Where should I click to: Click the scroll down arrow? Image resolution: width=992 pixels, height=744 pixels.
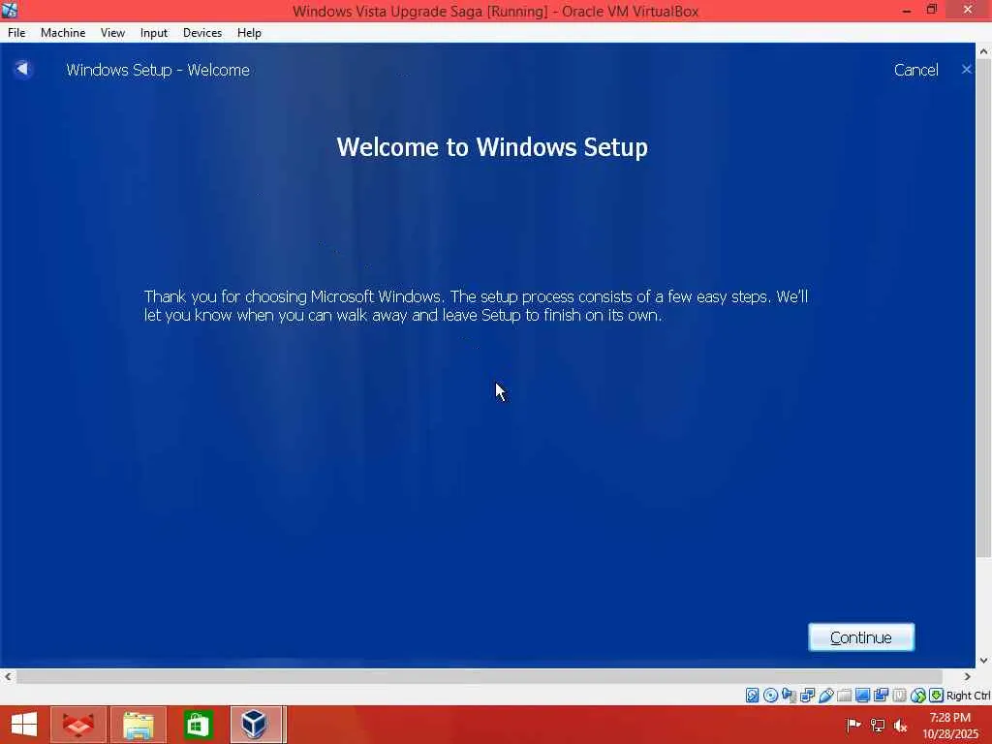pyautogui.click(x=983, y=660)
